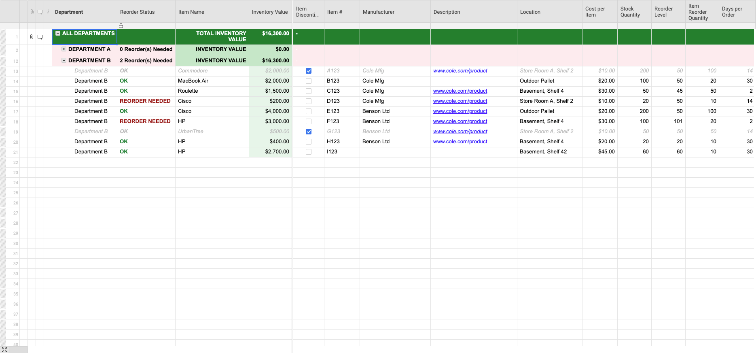Click the row info 'i' column header icon
Viewport: 756px width, 353px height.
48,12
